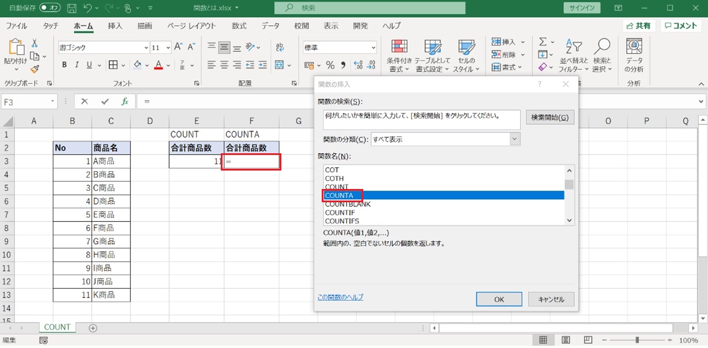Click the Analyze Data icon
Screen dimensions: 708x348
pyautogui.click(x=634, y=56)
